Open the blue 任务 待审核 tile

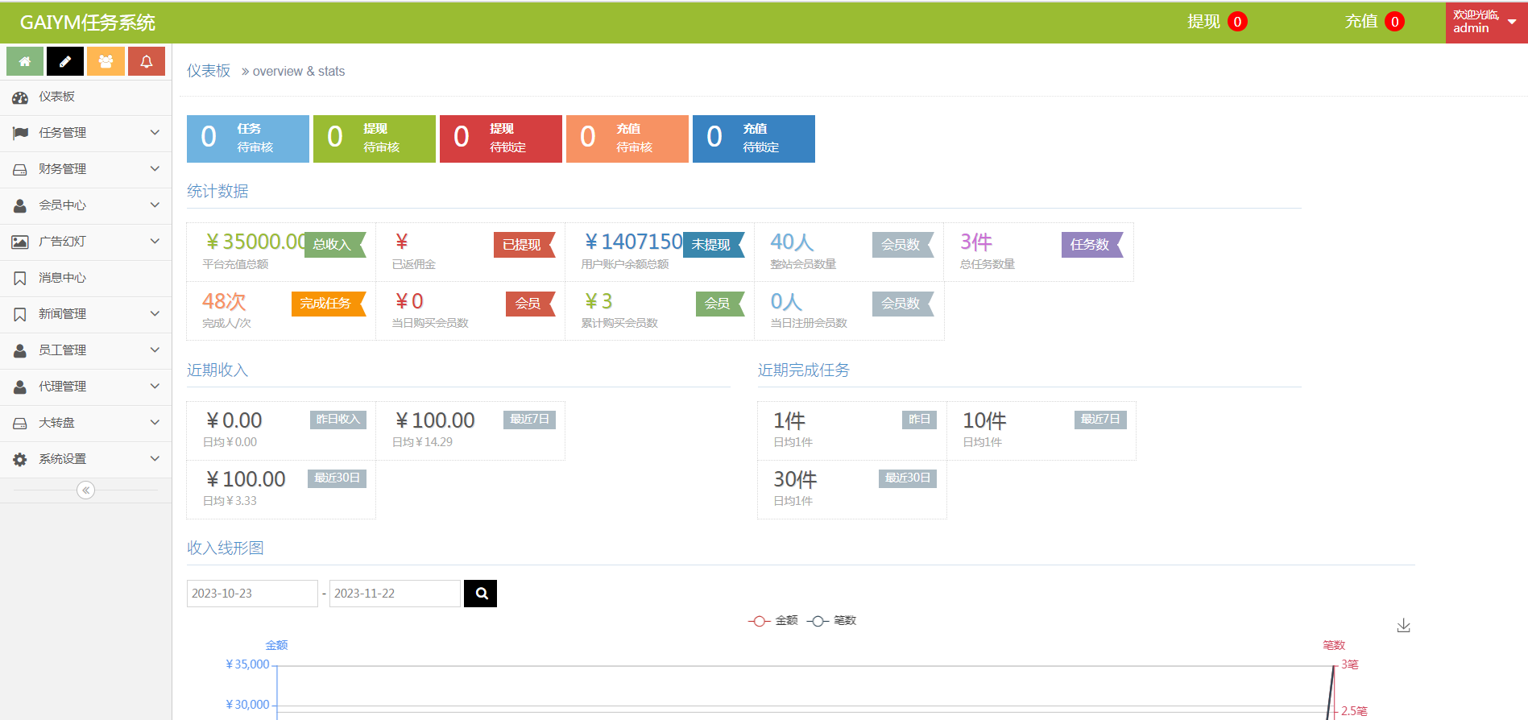pos(247,139)
